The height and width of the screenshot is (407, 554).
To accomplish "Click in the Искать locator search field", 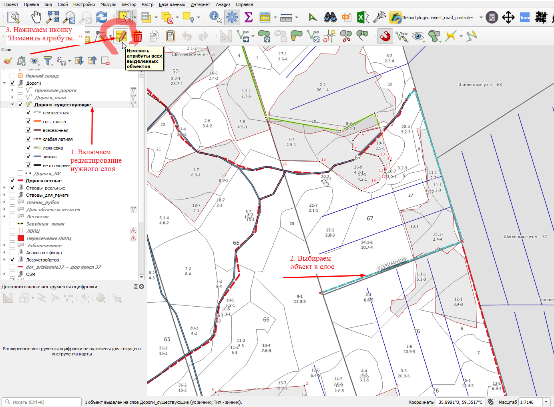I will (42, 402).
